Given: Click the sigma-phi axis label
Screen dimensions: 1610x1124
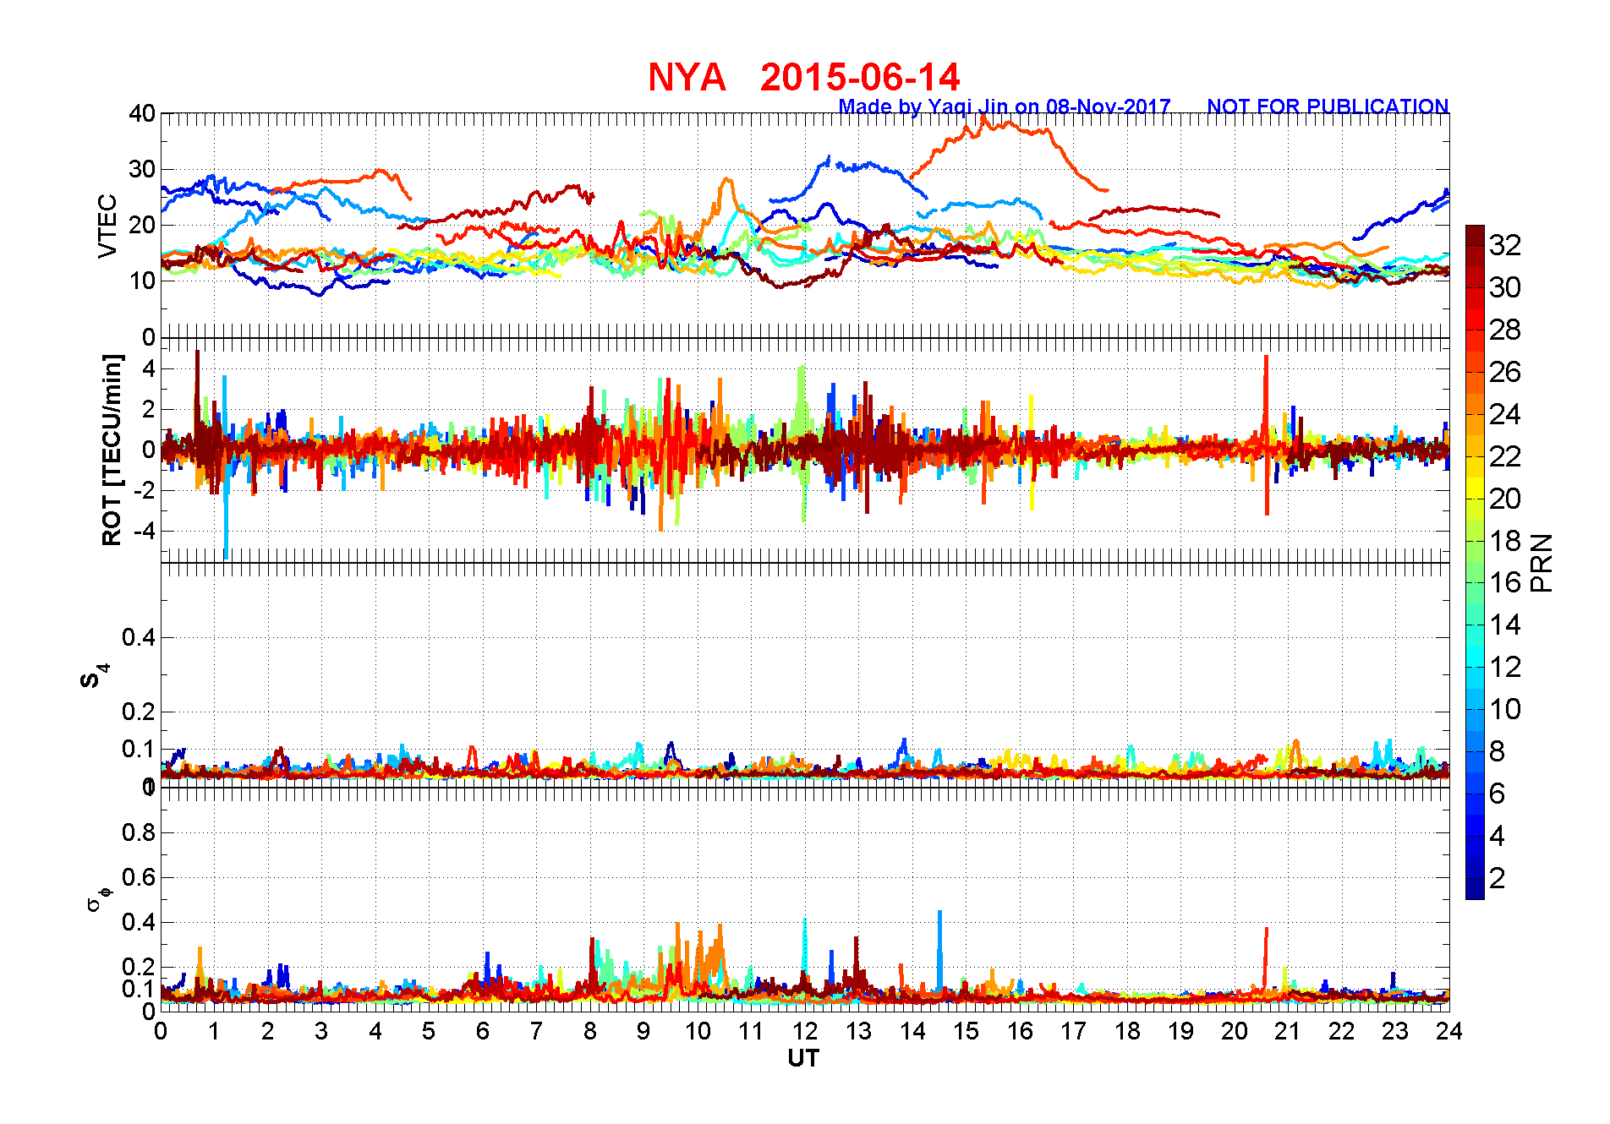Looking at the screenshot, I should (x=98, y=899).
